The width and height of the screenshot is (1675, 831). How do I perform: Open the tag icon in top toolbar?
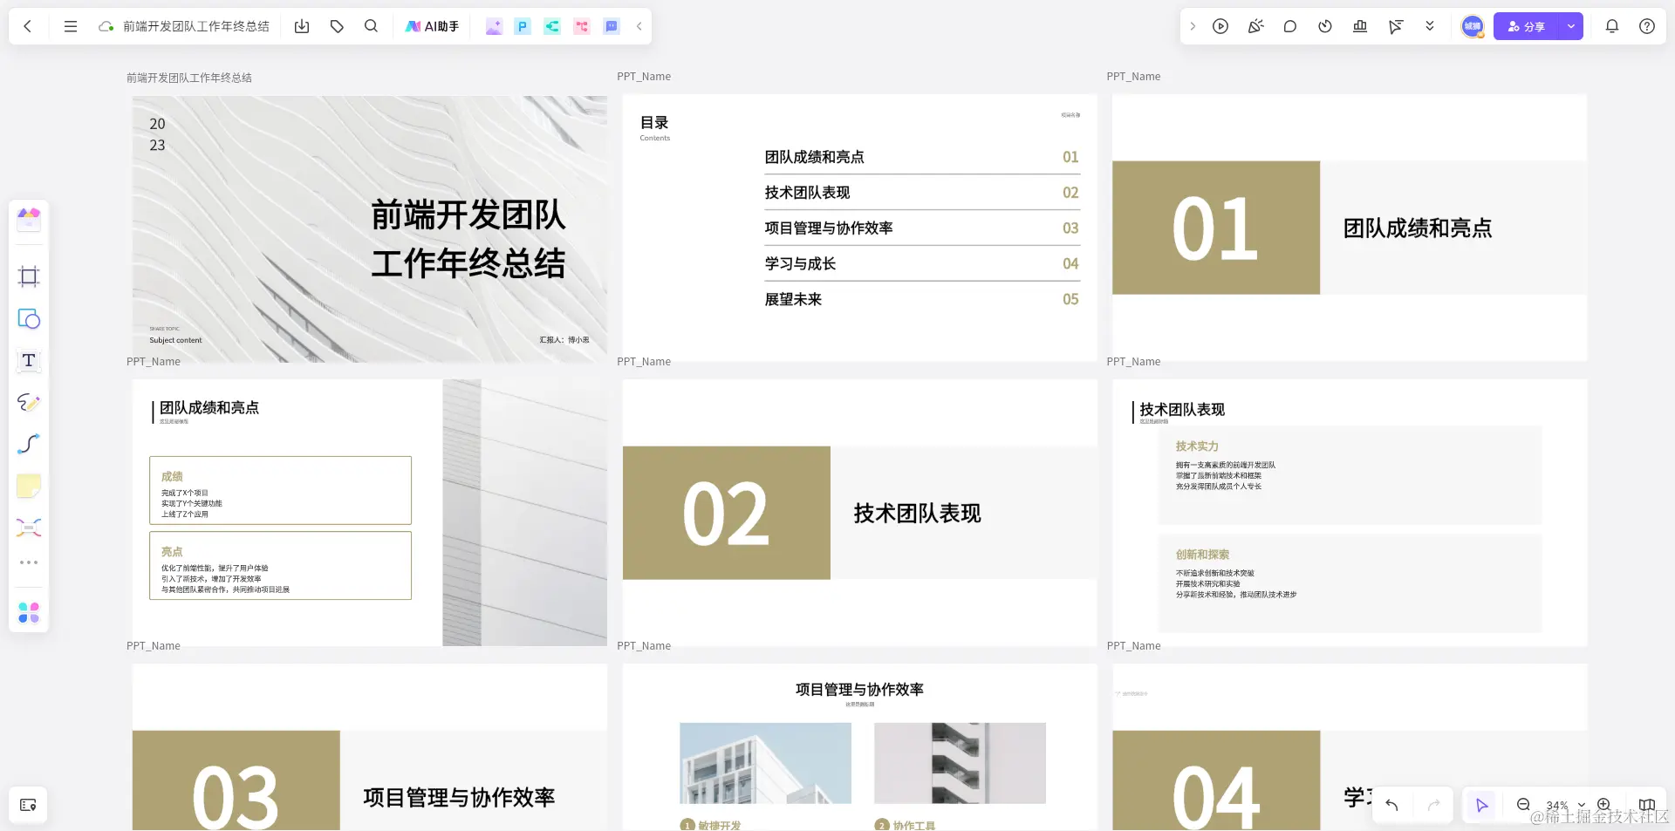(x=337, y=26)
